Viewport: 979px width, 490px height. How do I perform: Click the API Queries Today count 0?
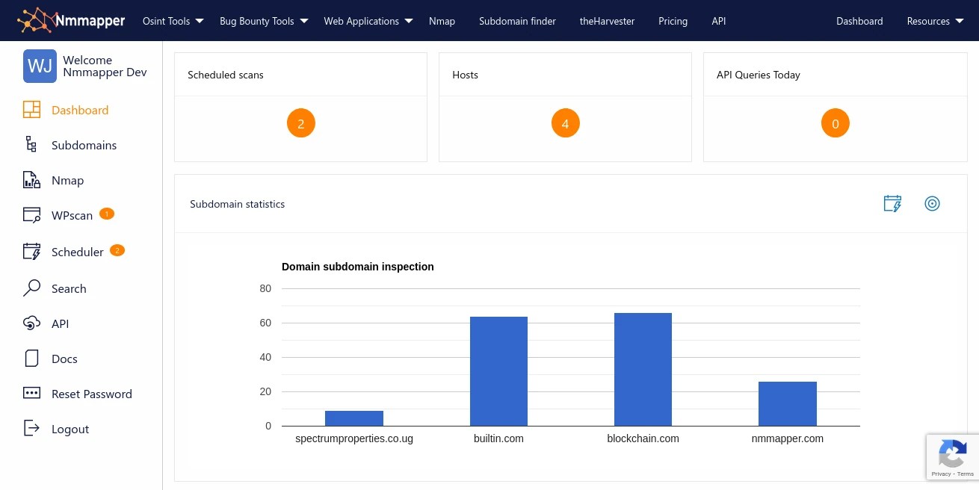(x=836, y=124)
